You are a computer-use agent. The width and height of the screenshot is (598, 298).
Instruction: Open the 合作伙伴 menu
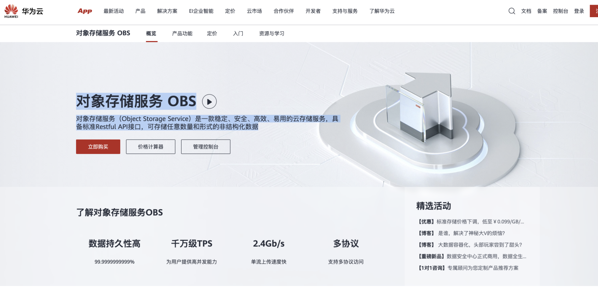(284, 11)
